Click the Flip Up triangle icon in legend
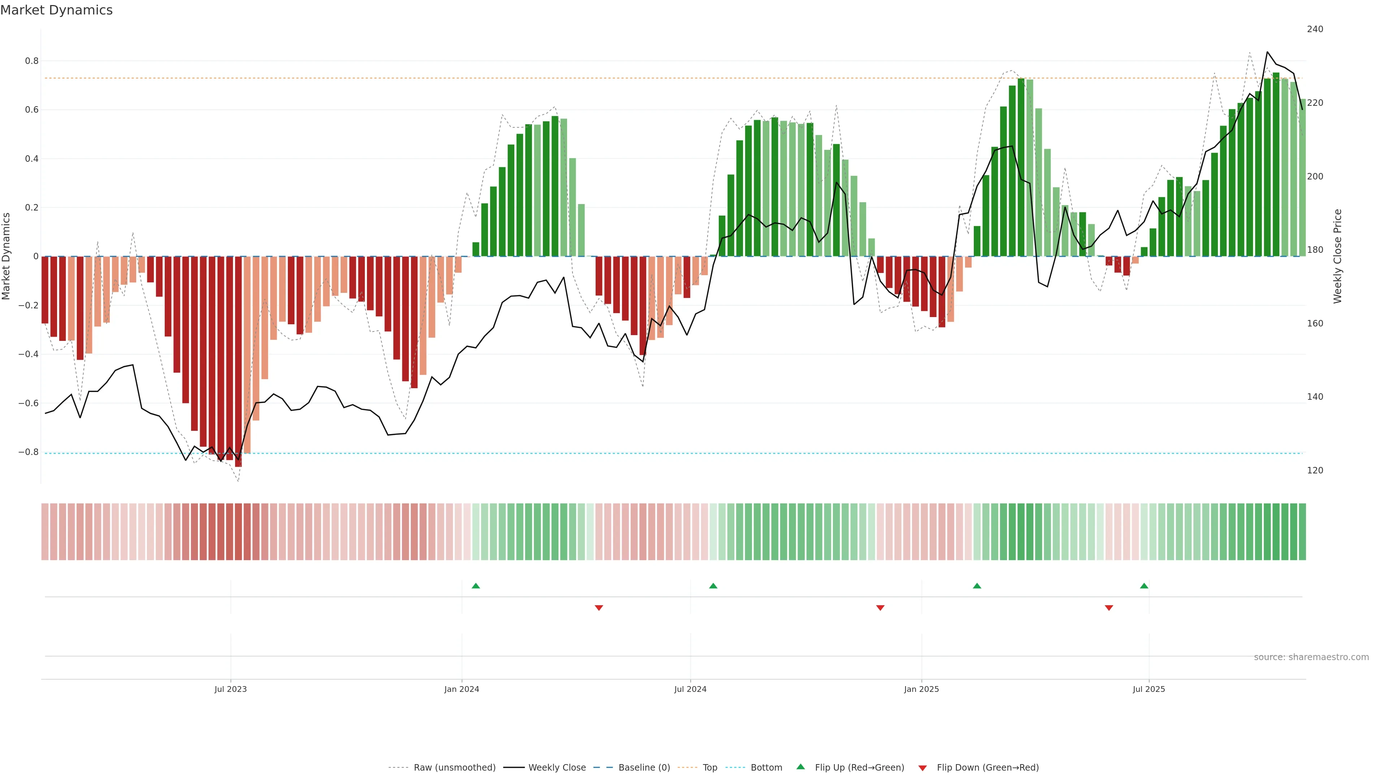This screenshot has height=780, width=1387. tap(801, 767)
